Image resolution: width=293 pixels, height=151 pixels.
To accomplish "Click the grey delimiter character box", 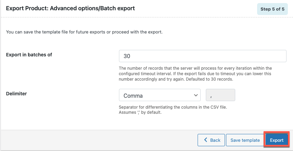I will [221, 95].
